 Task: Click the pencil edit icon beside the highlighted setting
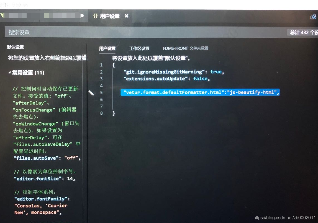(91, 93)
